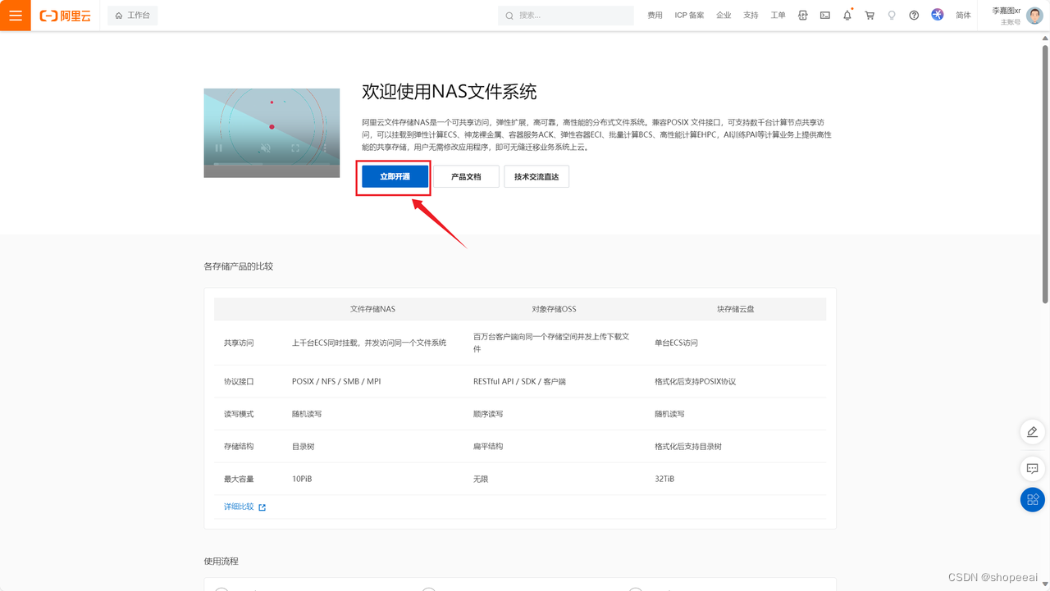The image size is (1050, 591).
Task: Open 产品文档 product docs
Action: [466, 177]
